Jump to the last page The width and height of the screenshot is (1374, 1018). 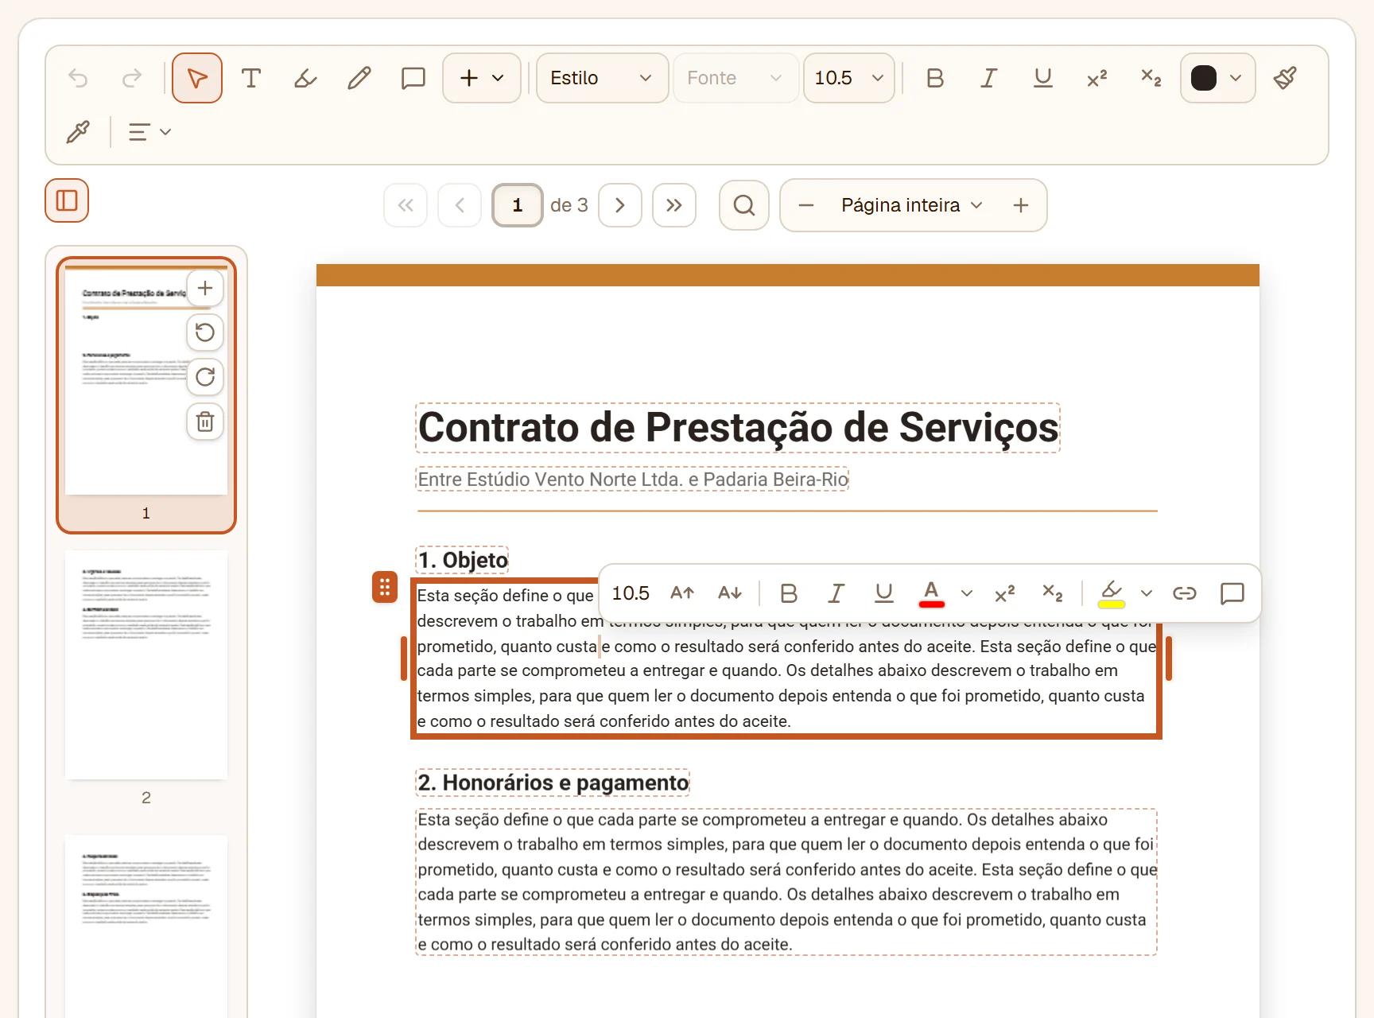(674, 205)
